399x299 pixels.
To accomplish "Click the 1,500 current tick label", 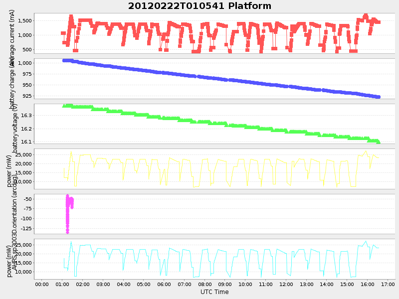I will (x=24, y=20).
